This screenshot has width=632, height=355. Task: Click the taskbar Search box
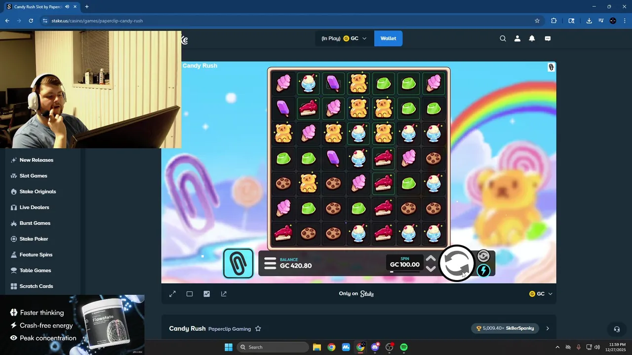[272, 347]
